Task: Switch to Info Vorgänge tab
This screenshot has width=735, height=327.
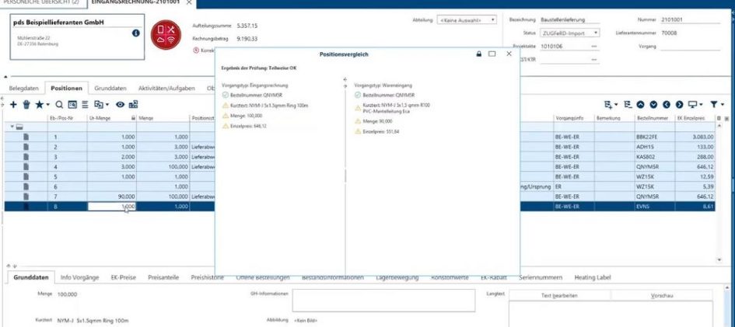Action: 79,277
